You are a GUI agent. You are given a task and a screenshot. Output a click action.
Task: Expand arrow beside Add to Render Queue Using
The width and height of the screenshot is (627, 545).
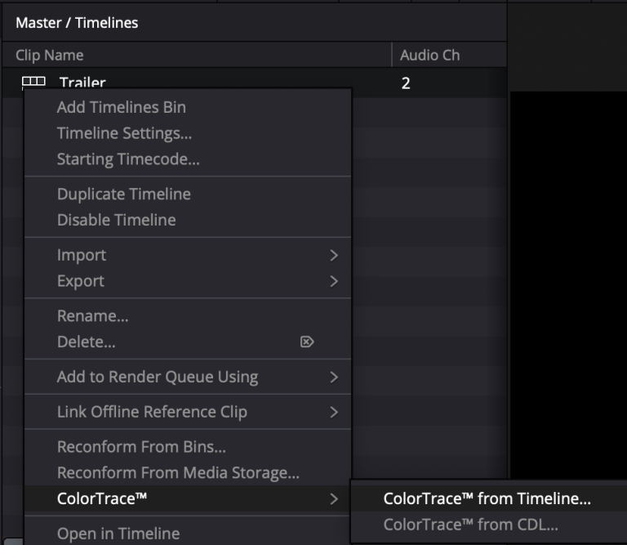334,377
